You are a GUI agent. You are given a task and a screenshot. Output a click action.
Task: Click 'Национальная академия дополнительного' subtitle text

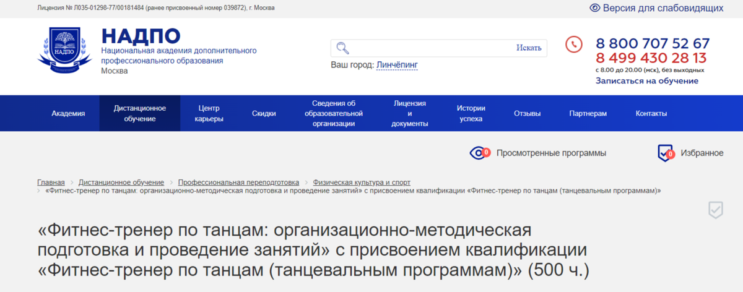click(179, 50)
